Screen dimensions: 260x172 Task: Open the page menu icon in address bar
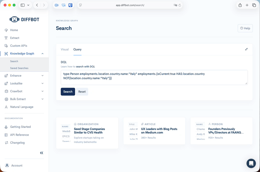coord(81,5)
